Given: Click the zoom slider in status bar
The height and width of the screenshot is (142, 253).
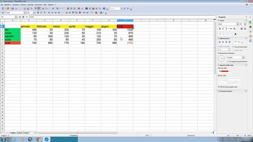Looking at the screenshot, I should (x=238, y=136).
